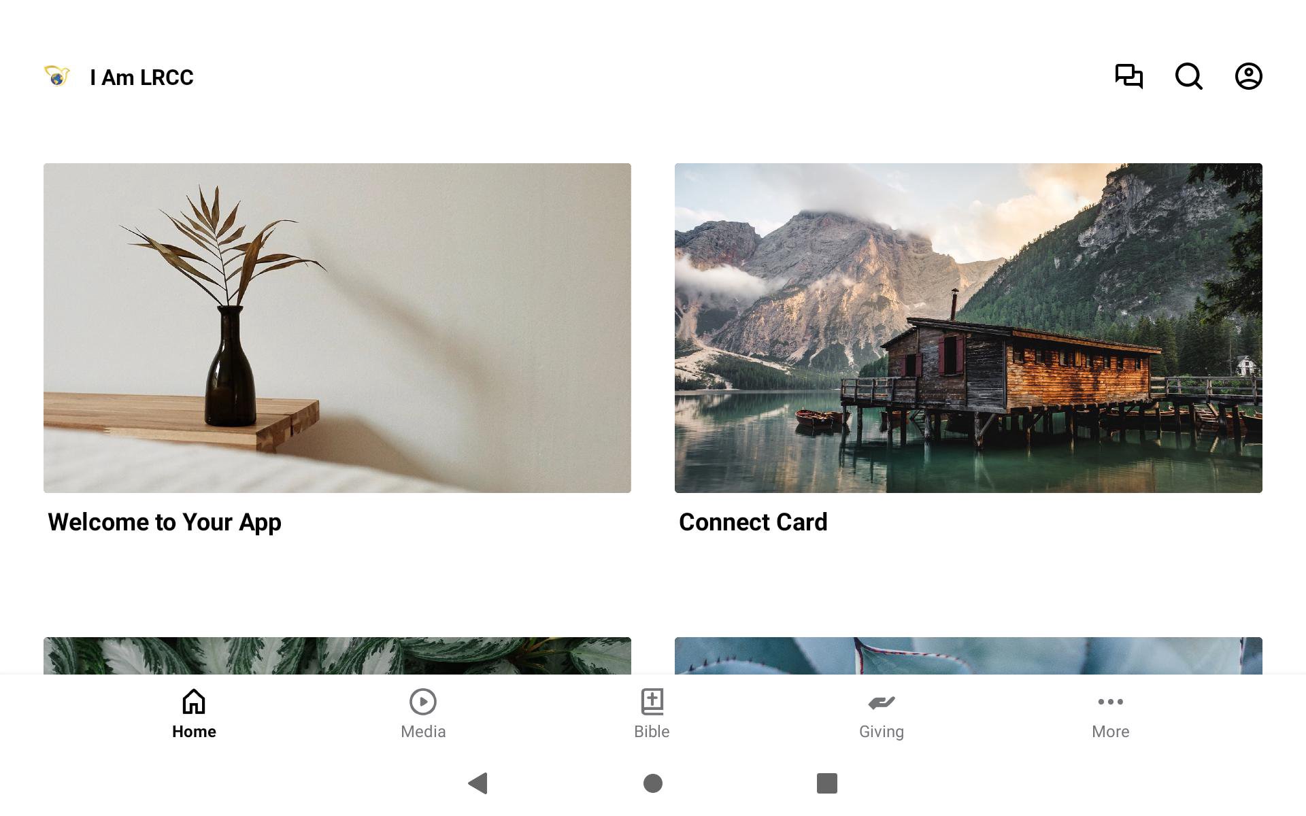
Task: Open the Welcome to Your App title
Action: pos(165,522)
